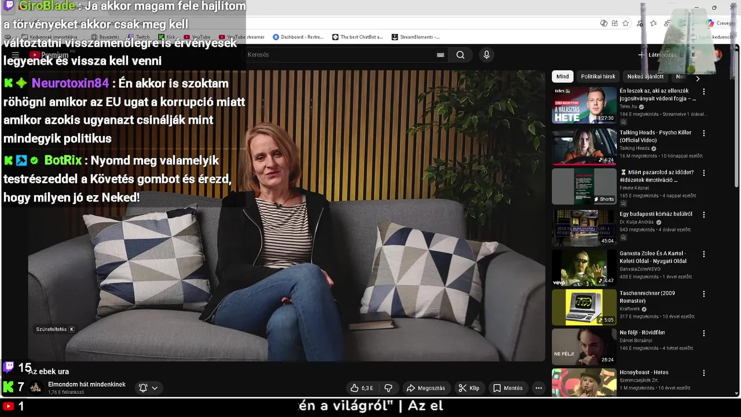Show next filter chips with right arrow
741x417 pixels.
point(698,78)
